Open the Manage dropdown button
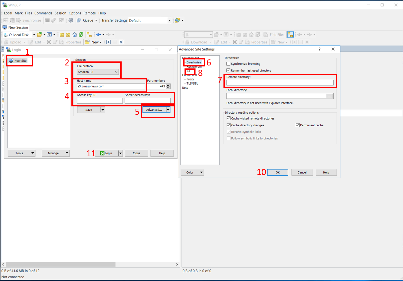Screen dimensions: 403x281 (56, 153)
